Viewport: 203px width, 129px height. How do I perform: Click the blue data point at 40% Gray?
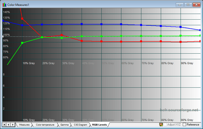click(x=82, y=24)
